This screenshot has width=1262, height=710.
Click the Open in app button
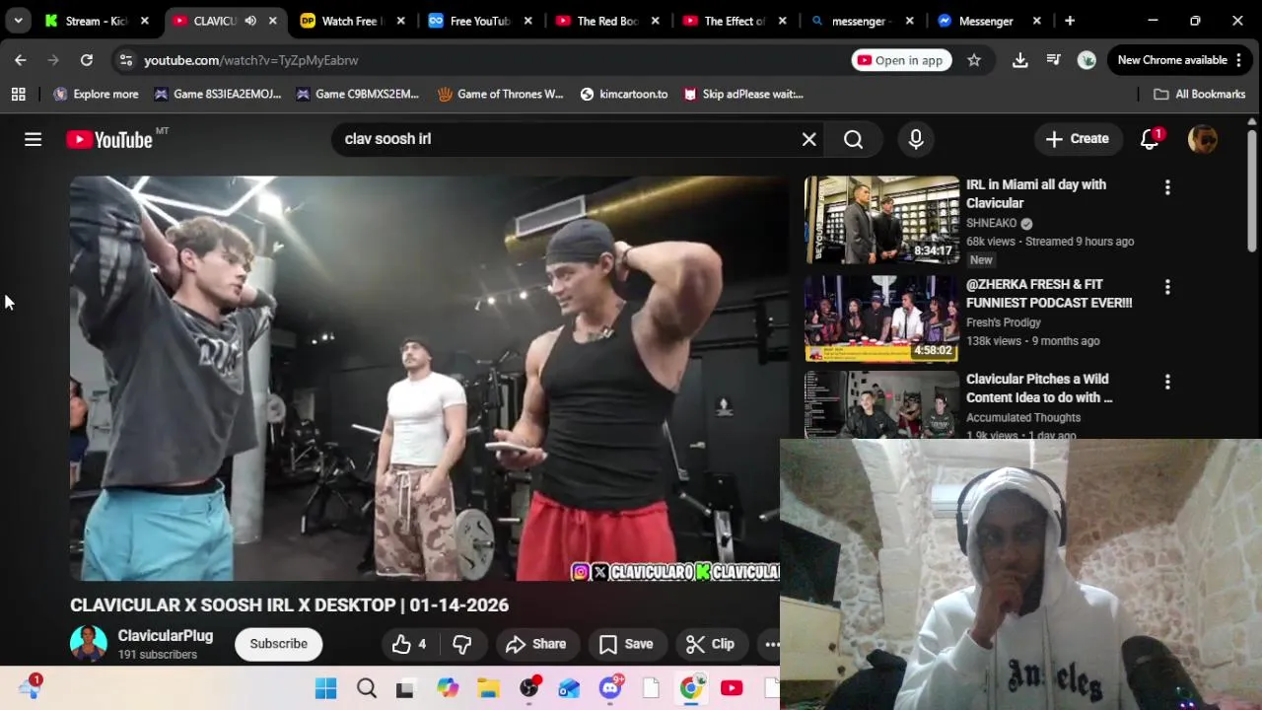point(899,60)
